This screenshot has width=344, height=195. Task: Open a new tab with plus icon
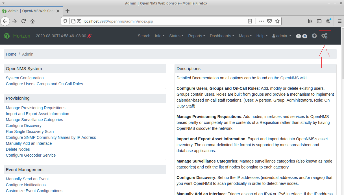pyautogui.click(x=67, y=11)
